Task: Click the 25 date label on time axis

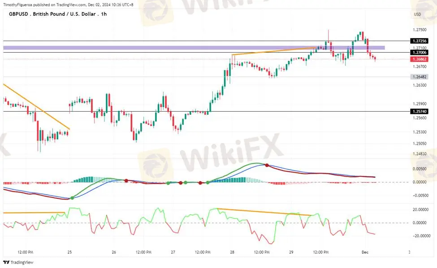Action: click(x=69, y=252)
